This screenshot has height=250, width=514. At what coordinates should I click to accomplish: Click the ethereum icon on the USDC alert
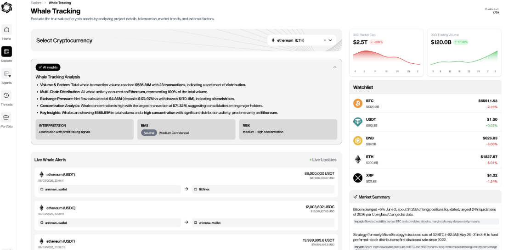pos(41,208)
